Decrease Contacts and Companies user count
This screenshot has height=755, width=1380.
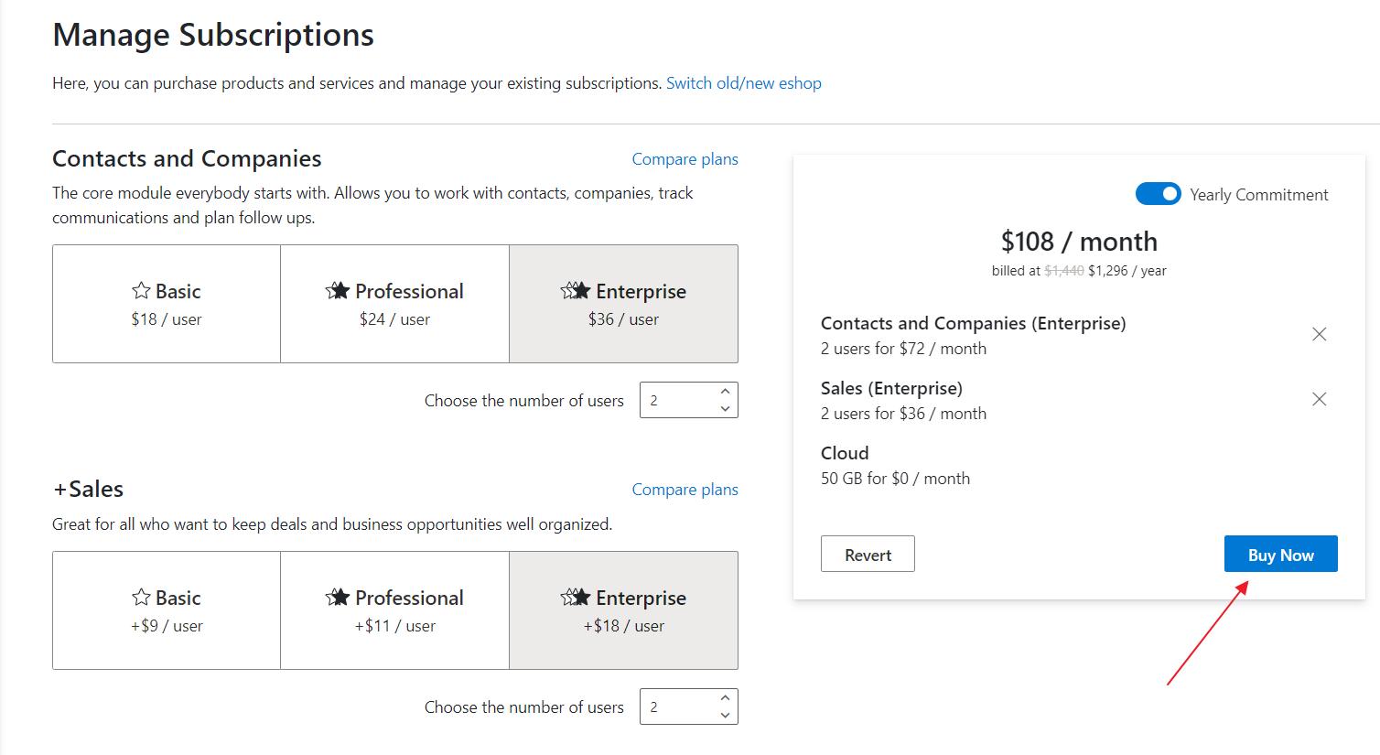(x=725, y=409)
